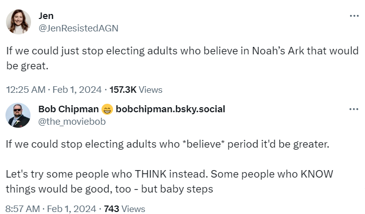Click the Feb 1, 2024 date on Bob's tweet
The image size is (365, 214).
coord(72,209)
